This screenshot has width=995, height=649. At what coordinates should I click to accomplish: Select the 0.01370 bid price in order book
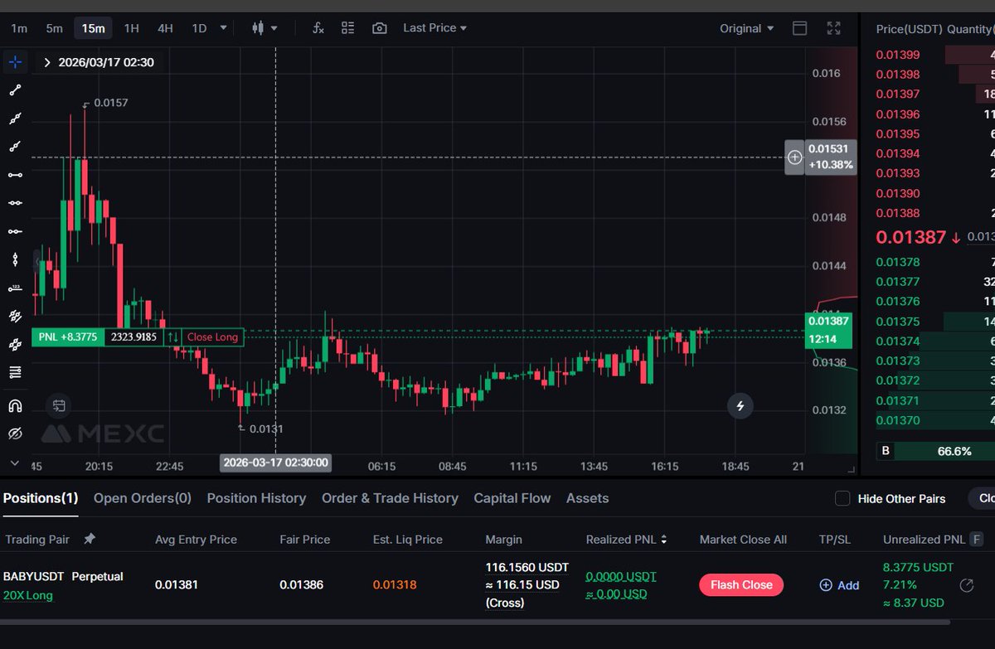click(x=898, y=421)
